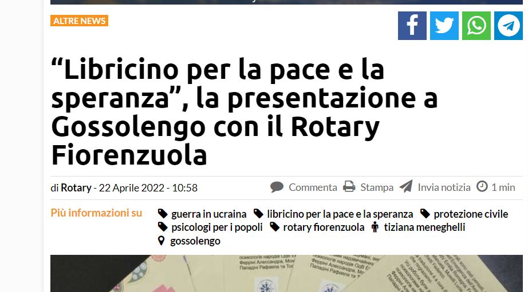Open the rotary fiorenzuola tag
This screenshot has height=292, width=528.
click(324, 227)
